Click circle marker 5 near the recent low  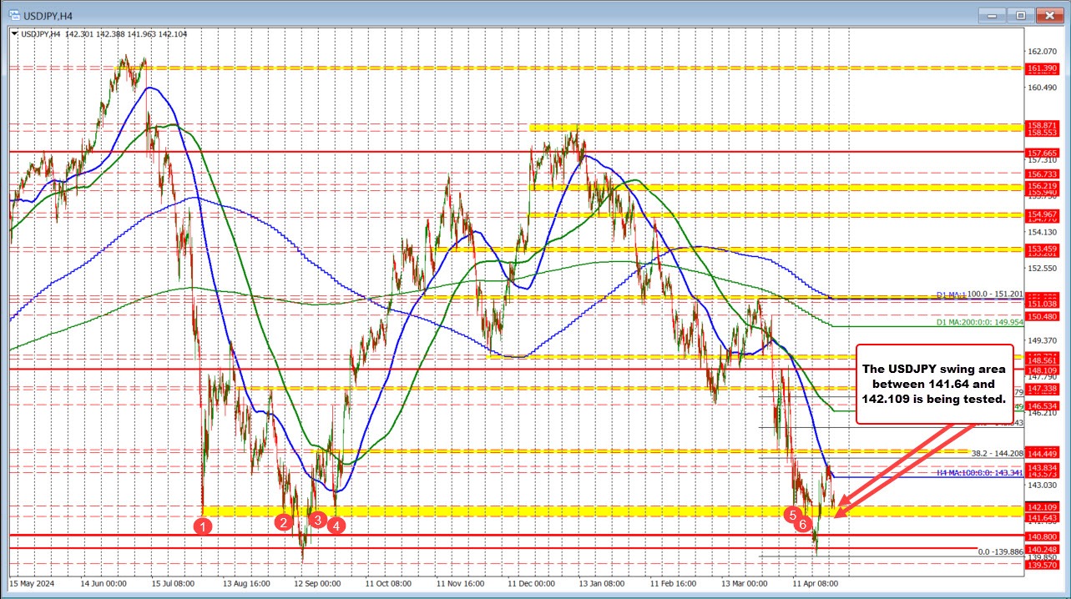point(793,516)
